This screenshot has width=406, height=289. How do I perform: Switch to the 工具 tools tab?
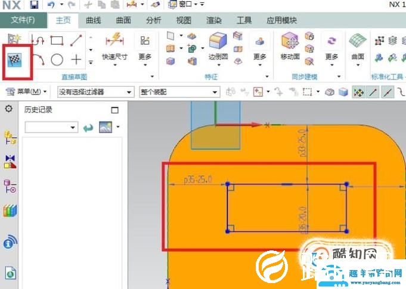244,20
